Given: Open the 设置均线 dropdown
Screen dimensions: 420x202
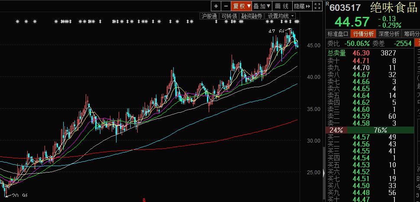Looking at the screenshot, I should (x=280, y=16).
